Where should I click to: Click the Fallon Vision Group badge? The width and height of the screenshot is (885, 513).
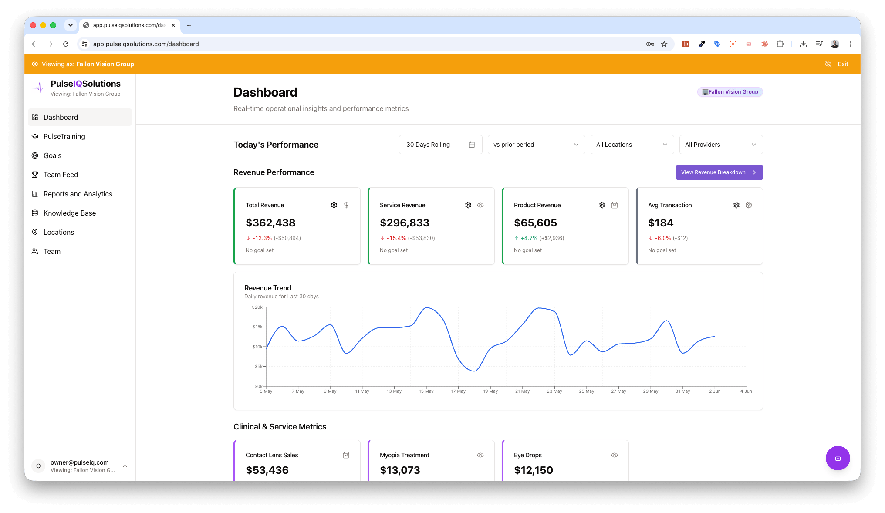730,92
